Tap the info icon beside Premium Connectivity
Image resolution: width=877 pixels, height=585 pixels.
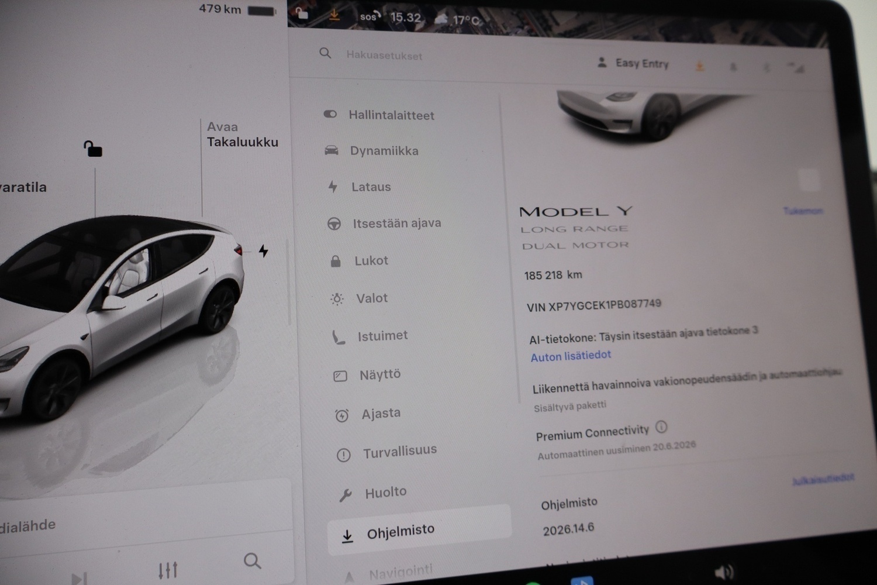tap(661, 426)
